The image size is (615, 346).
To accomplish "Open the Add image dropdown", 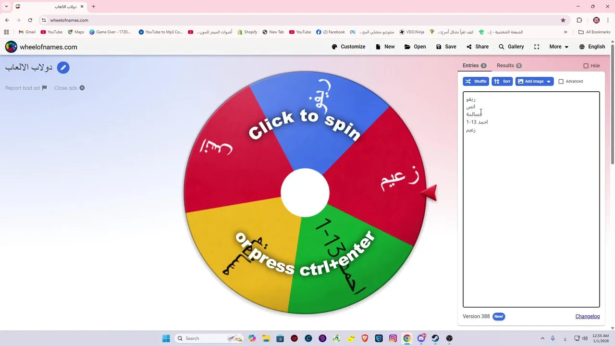I will coord(534,81).
